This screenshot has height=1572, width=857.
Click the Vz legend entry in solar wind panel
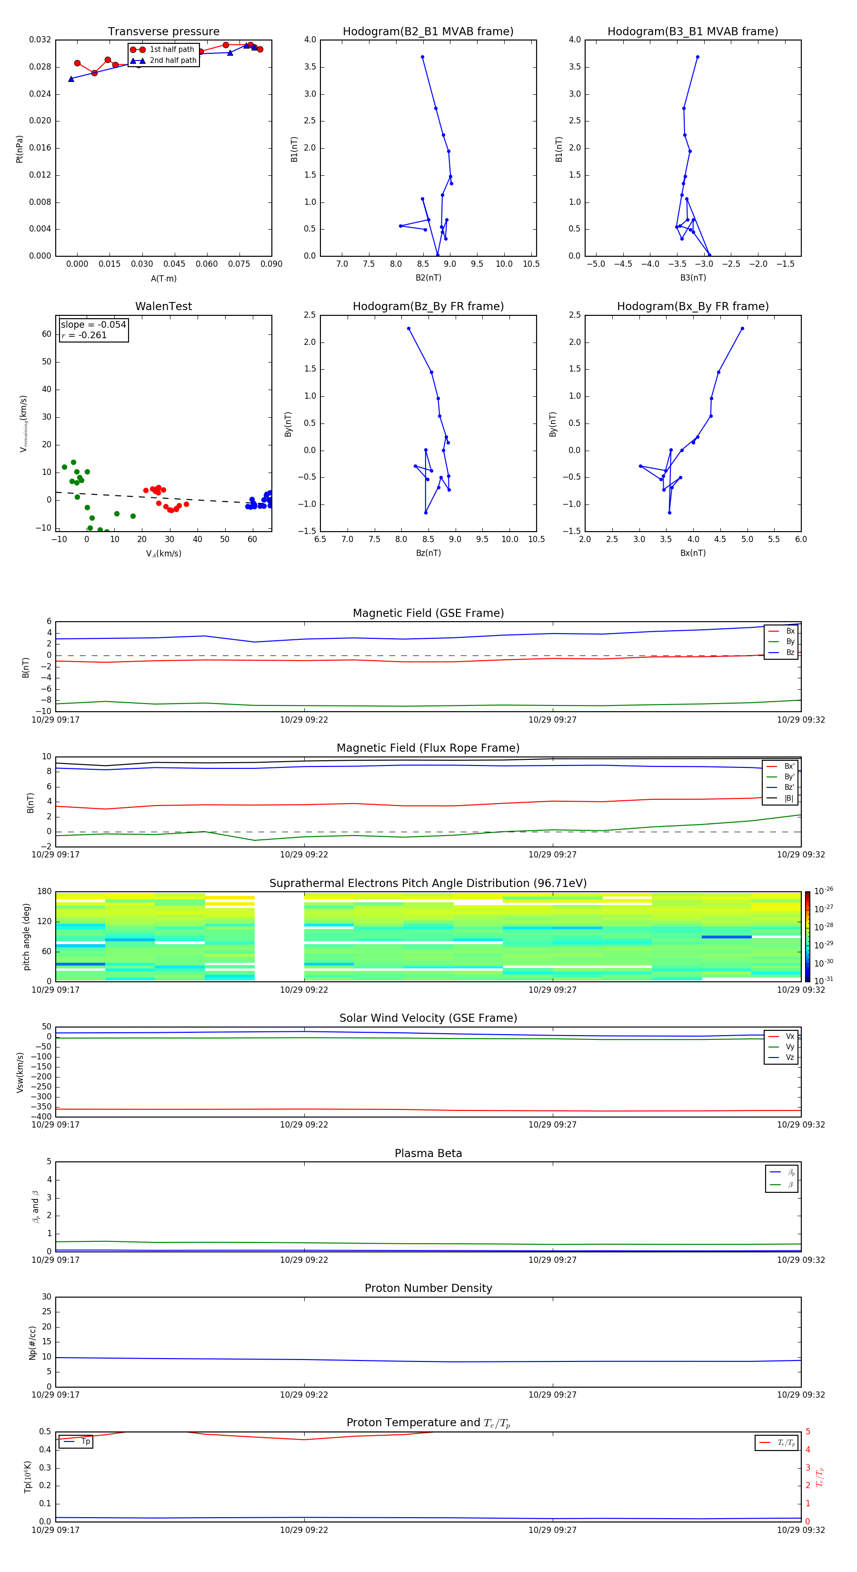[x=781, y=1058]
